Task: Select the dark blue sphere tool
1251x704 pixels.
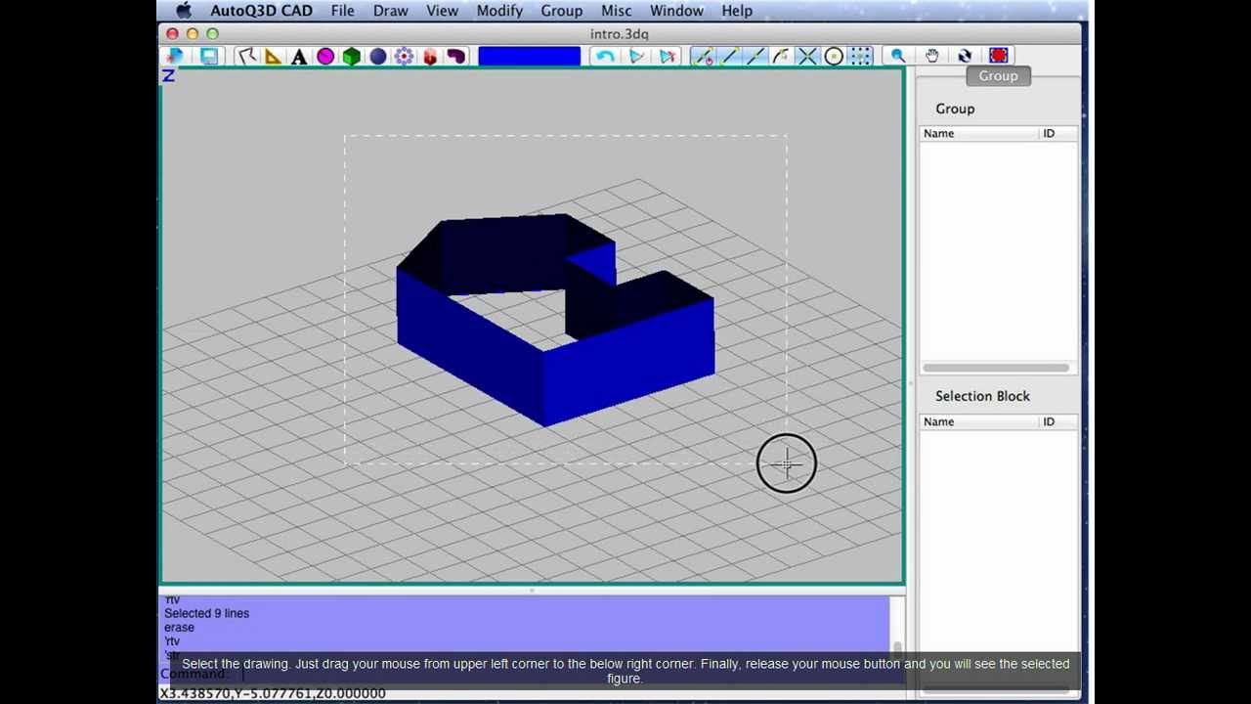Action: point(378,57)
